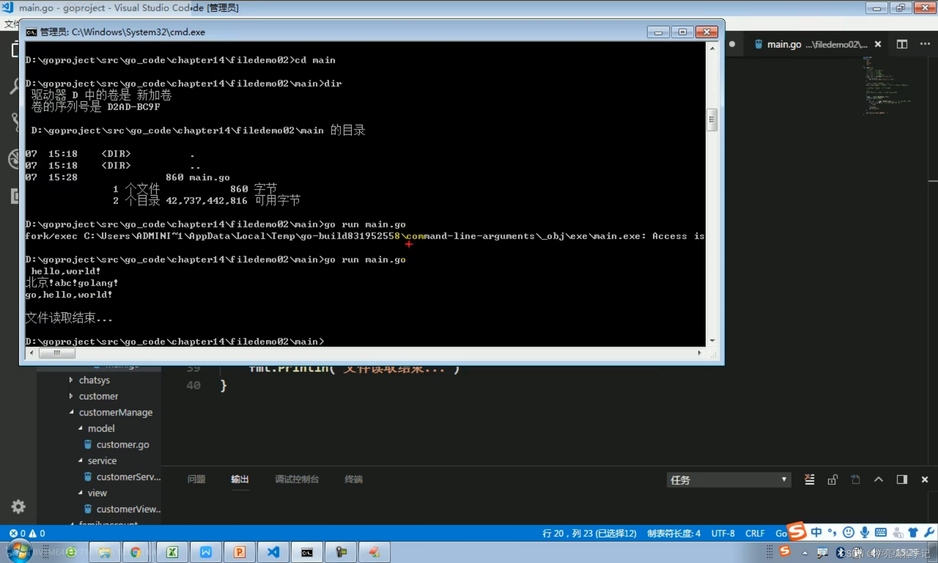Minimize the cmd.exe window

point(658,32)
